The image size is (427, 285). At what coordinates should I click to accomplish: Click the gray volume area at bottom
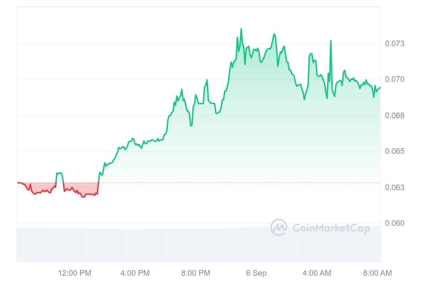pyautogui.click(x=142, y=246)
